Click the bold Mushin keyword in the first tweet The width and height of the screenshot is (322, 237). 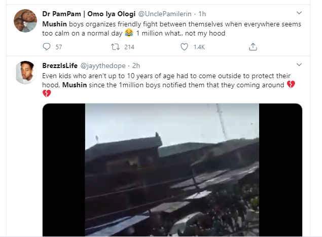coord(55,23)
